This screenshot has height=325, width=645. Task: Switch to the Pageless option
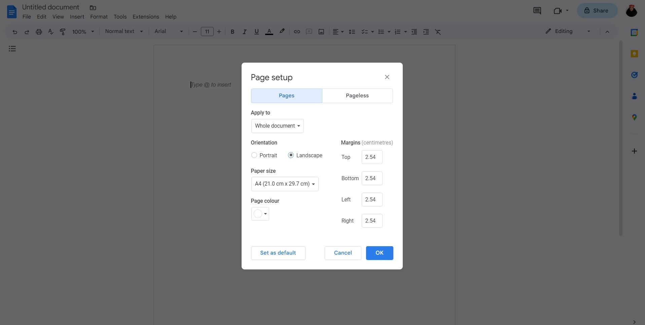(x=357, y=96)
